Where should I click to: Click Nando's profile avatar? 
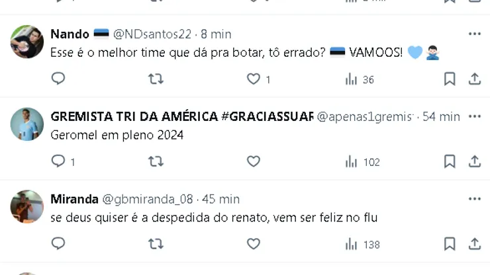[27, 42]
